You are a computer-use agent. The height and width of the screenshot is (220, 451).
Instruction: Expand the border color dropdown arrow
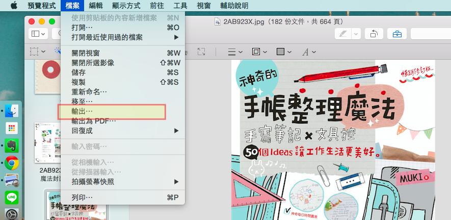[265, 52]
